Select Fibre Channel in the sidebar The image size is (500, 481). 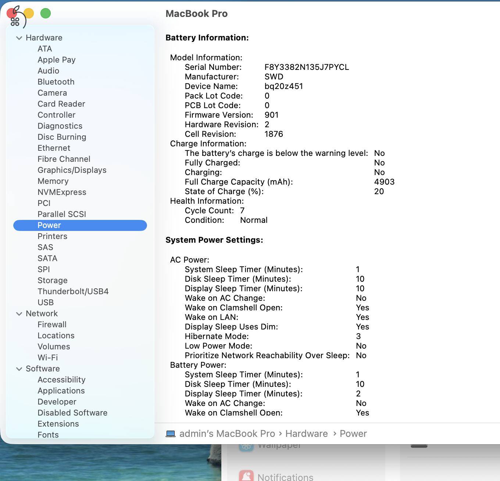64,159
